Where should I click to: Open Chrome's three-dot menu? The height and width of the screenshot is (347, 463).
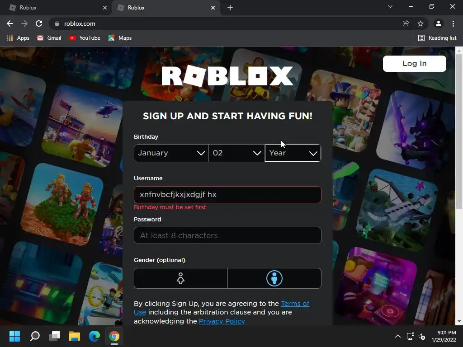453,23
